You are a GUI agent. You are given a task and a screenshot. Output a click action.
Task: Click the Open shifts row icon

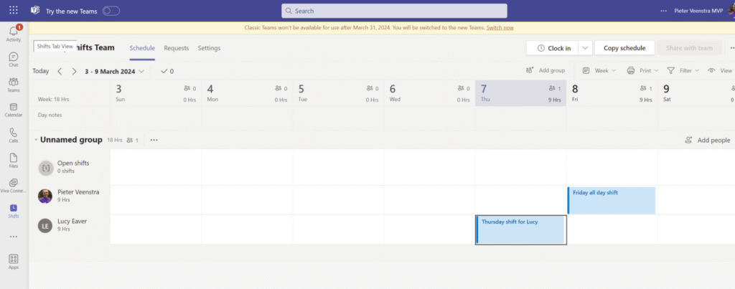point(46,168)
